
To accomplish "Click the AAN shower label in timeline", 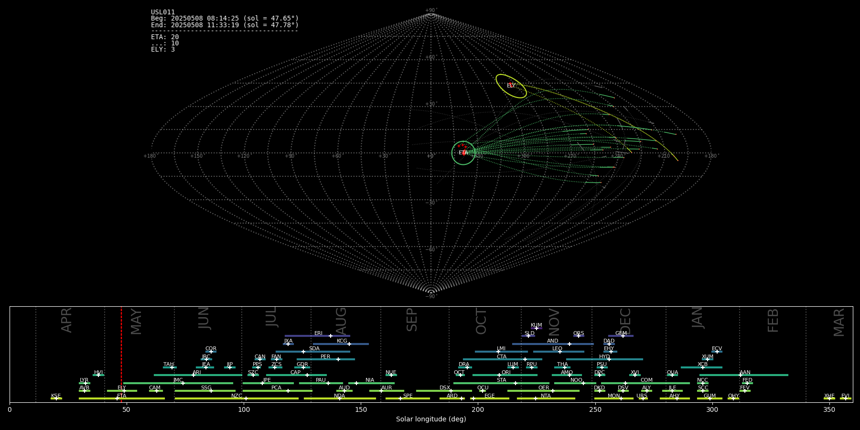I will [x=745, y=372].
